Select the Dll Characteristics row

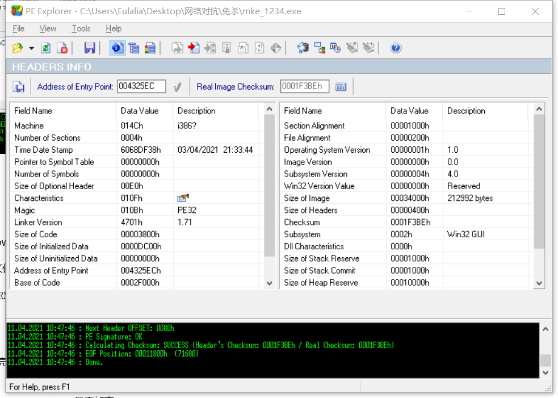click(x=406, y=246)
